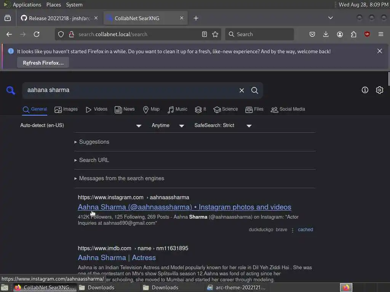Switch to Files search category

(254, 109)
